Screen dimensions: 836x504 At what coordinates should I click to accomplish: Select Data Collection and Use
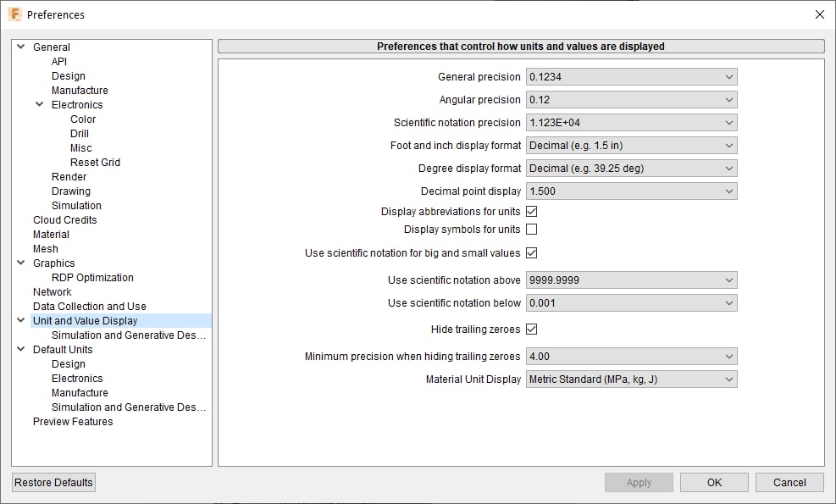pos(90,306)
